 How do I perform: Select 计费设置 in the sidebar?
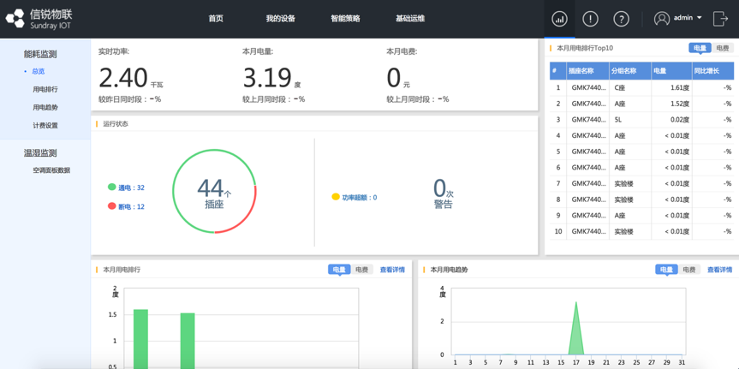coord(45,126)
